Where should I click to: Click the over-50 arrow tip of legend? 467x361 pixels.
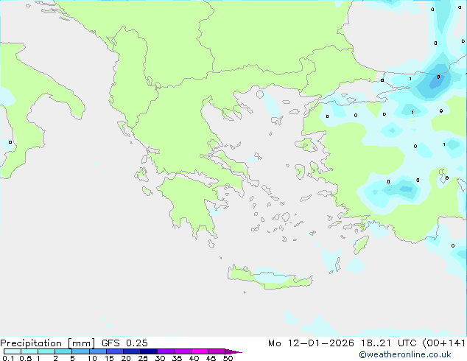click(233, 351)
